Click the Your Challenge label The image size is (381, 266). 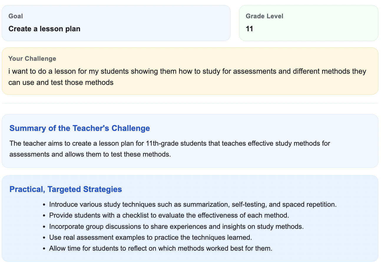(x=32, y=59)
